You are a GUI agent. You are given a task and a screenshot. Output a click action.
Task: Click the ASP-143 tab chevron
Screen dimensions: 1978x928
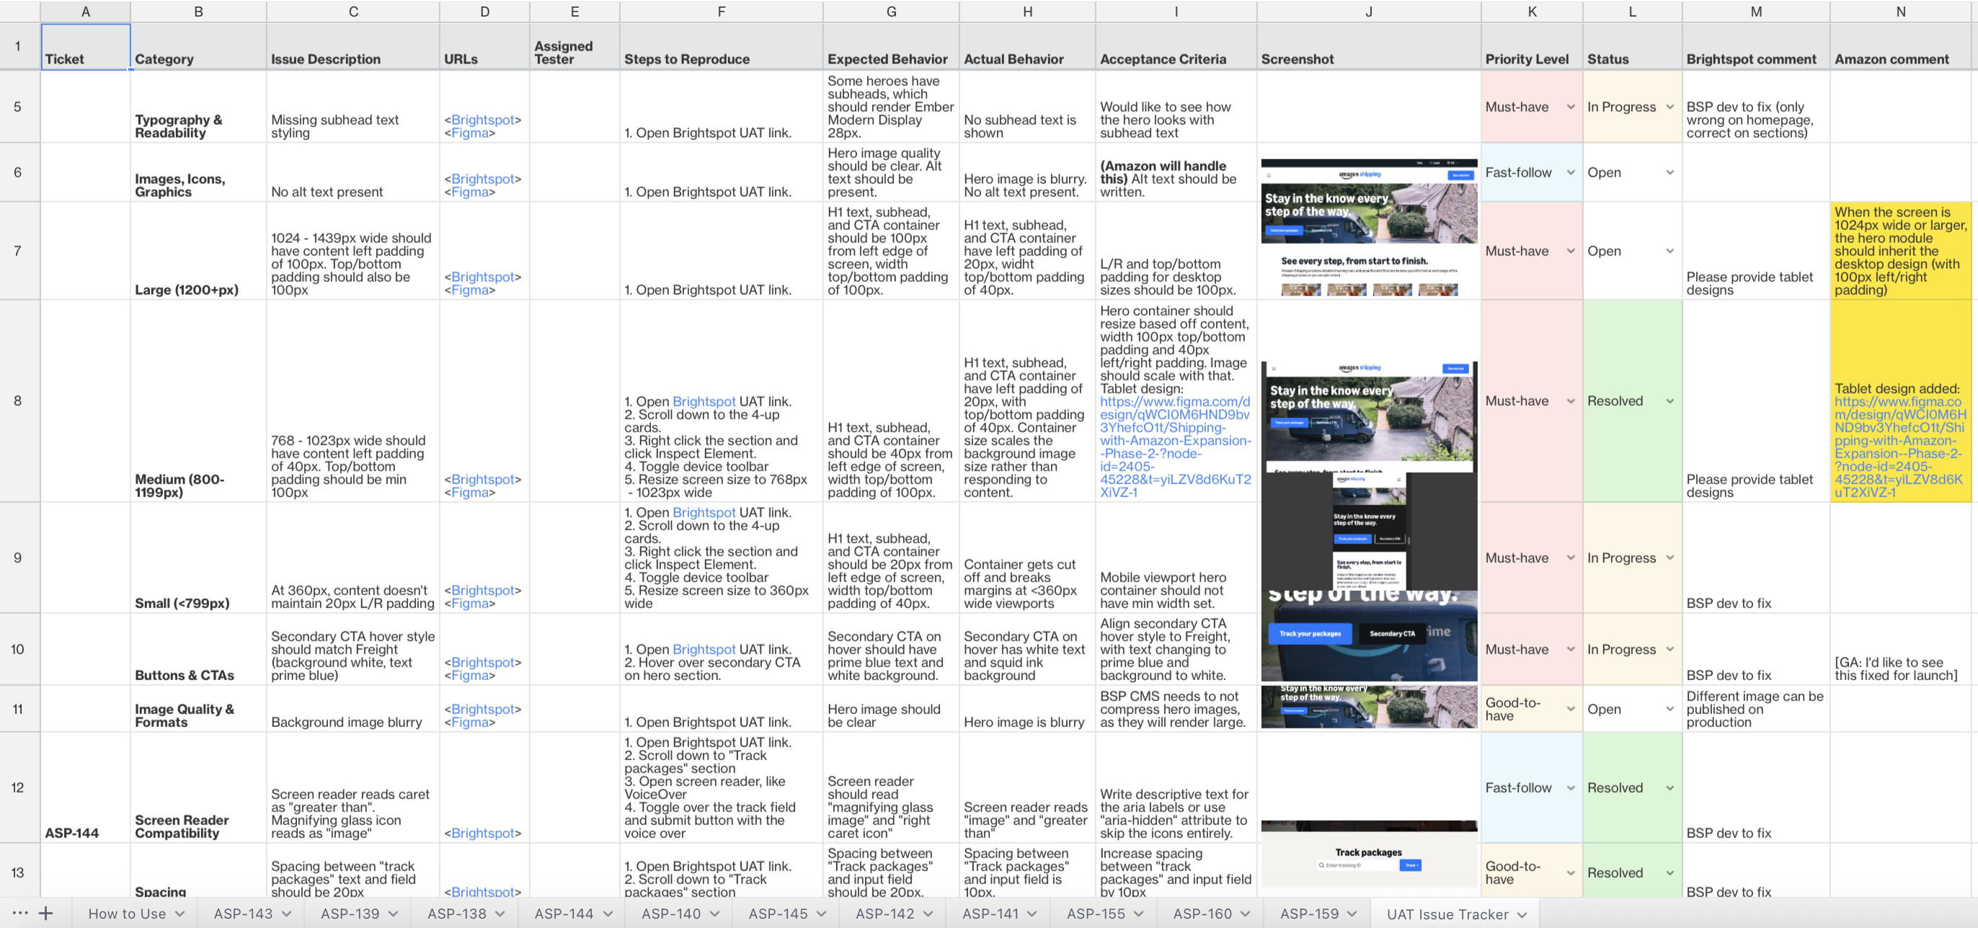click(x=286, y=914)
